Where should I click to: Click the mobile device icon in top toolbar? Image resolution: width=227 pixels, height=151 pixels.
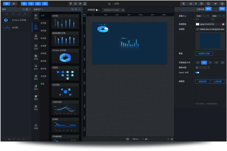tap(85, 4)
